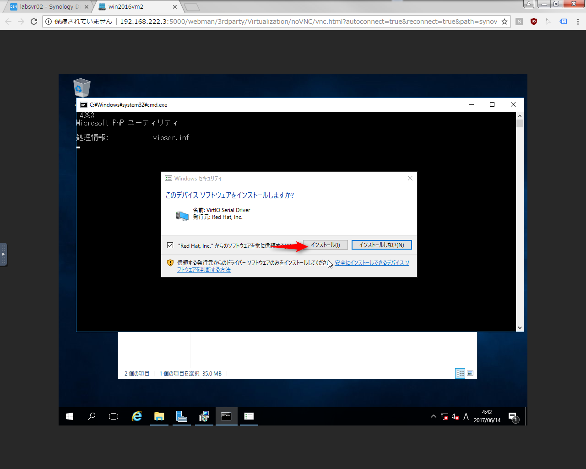
Task: Open Chrome three-dot menu
Action: tap(578, 22)
